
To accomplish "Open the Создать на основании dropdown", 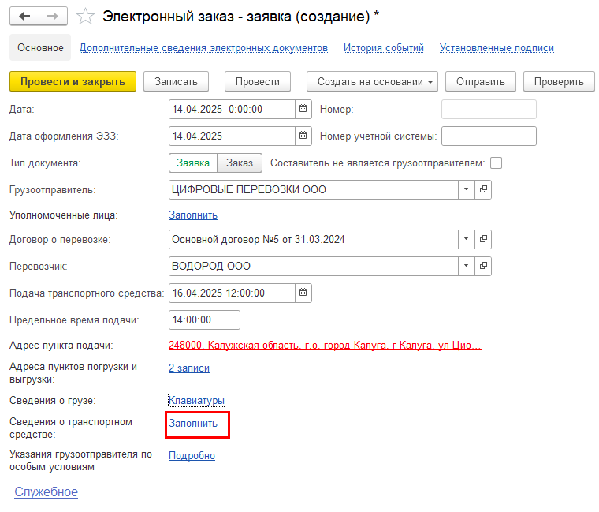I will coord(372,81).
